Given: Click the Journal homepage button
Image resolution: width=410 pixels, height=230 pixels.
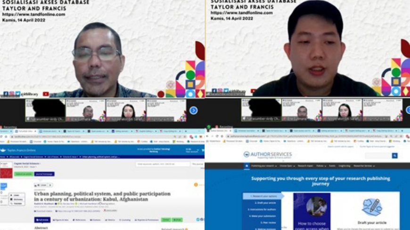Looking at the screenshot, I should 44,174.
